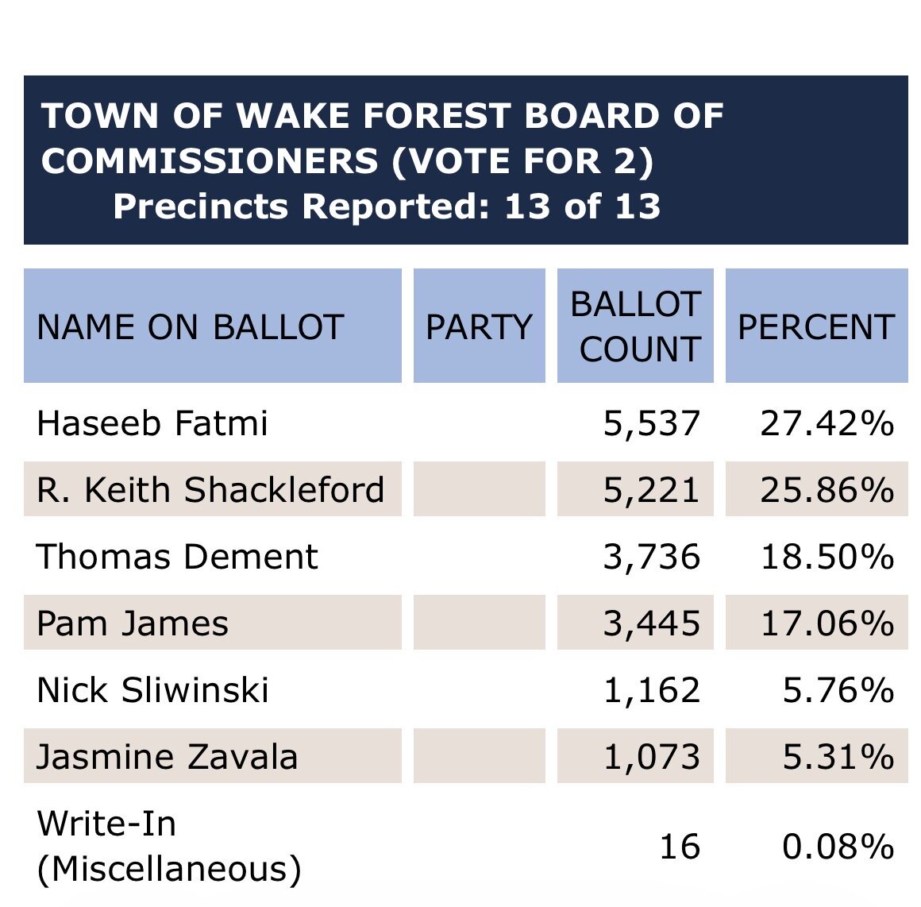Select the PARTY column header

[x=479, y=326]
